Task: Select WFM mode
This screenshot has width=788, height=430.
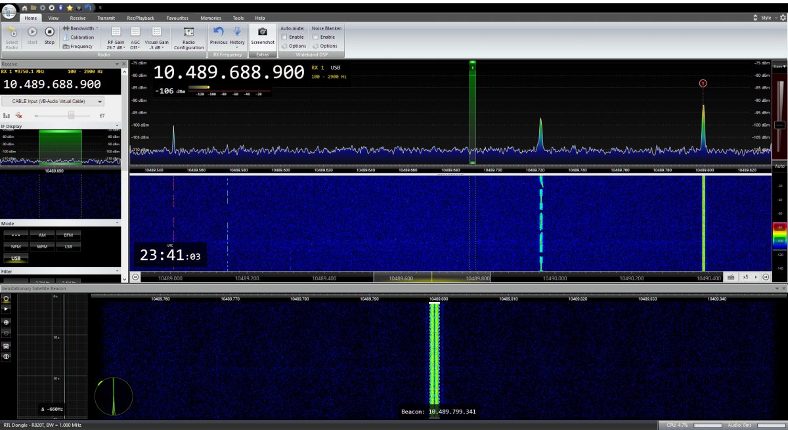Action: [x=42, y=246]
